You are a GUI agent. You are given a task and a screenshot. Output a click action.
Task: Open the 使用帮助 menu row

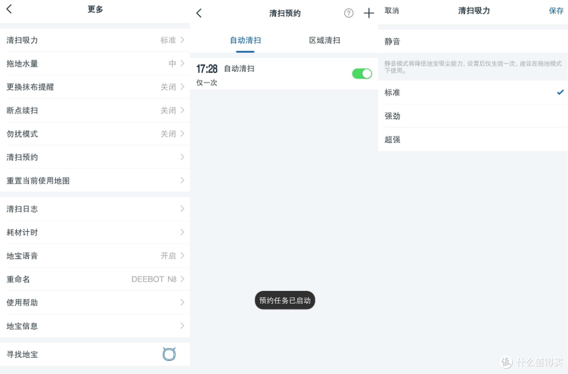(x=95, y=303)
